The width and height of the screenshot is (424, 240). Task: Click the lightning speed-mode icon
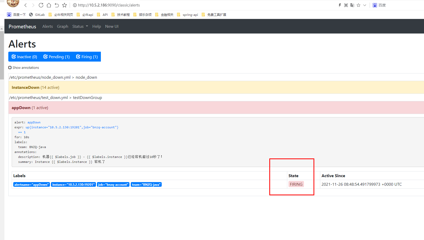click(340, 5)
